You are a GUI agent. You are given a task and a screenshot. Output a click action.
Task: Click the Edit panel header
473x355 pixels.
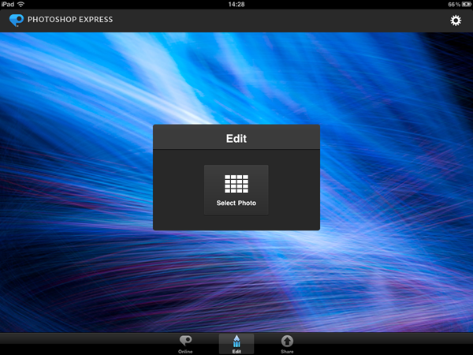236,137
